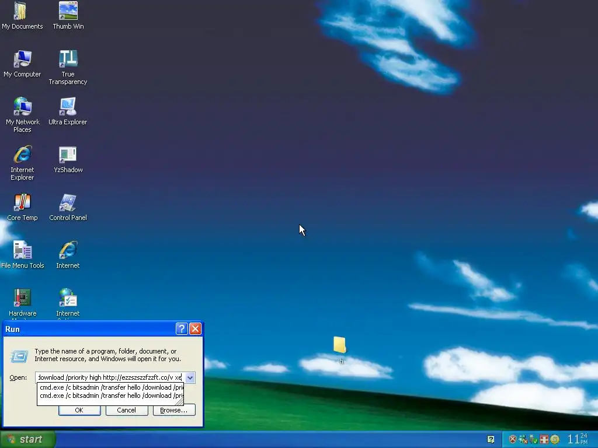Select the Ultra Explorer shortcut
Image resolution: width=598 pixels, height=448 pixels.
coord(68,111)
